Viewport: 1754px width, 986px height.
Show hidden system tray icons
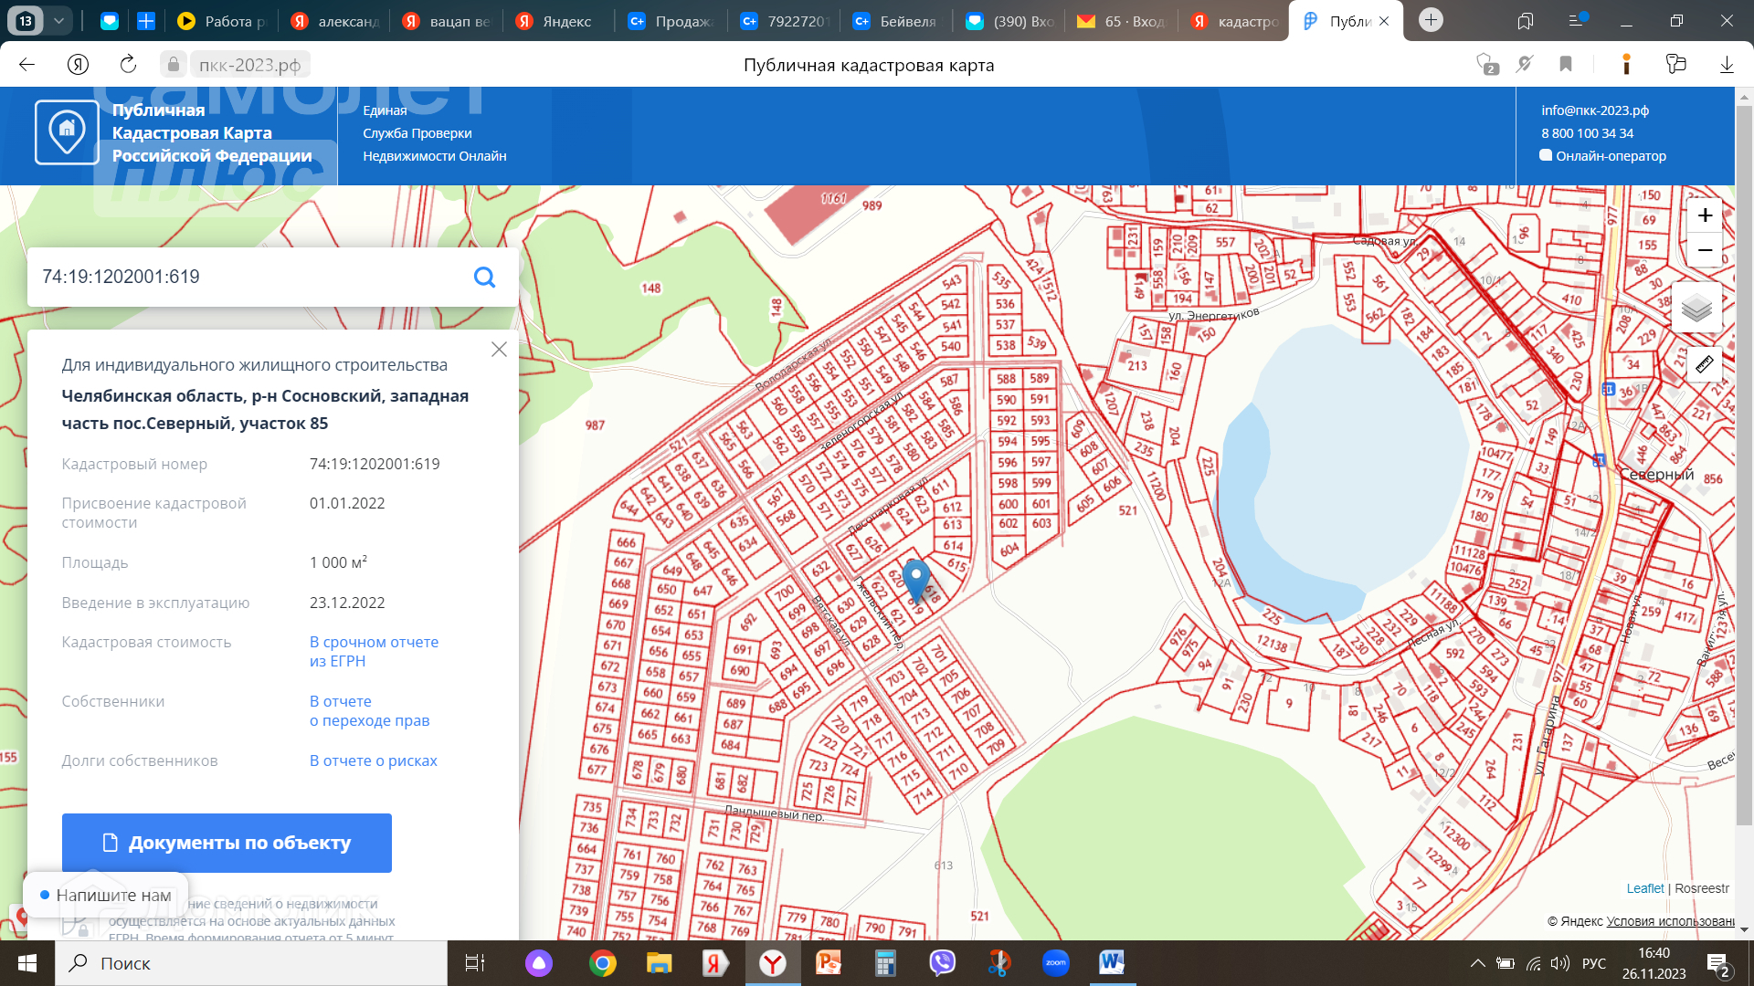click(1476, 963)
